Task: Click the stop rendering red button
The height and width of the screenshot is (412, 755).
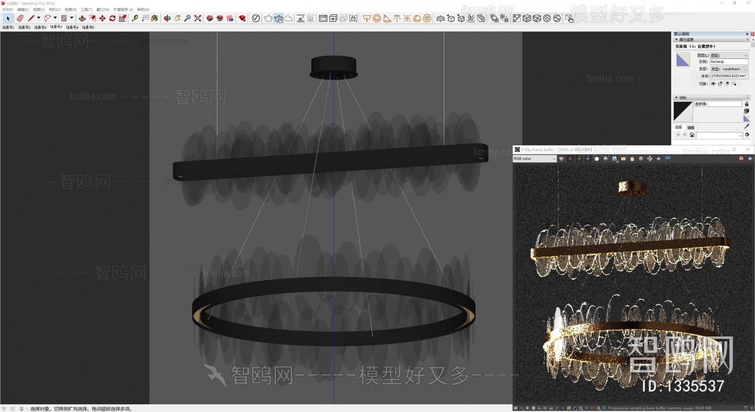Action: tap(741, 159)
